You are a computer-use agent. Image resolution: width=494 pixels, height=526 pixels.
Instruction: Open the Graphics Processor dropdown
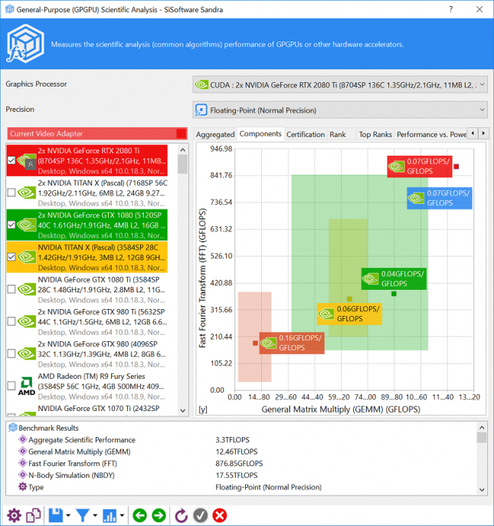(x=340, y=85)
